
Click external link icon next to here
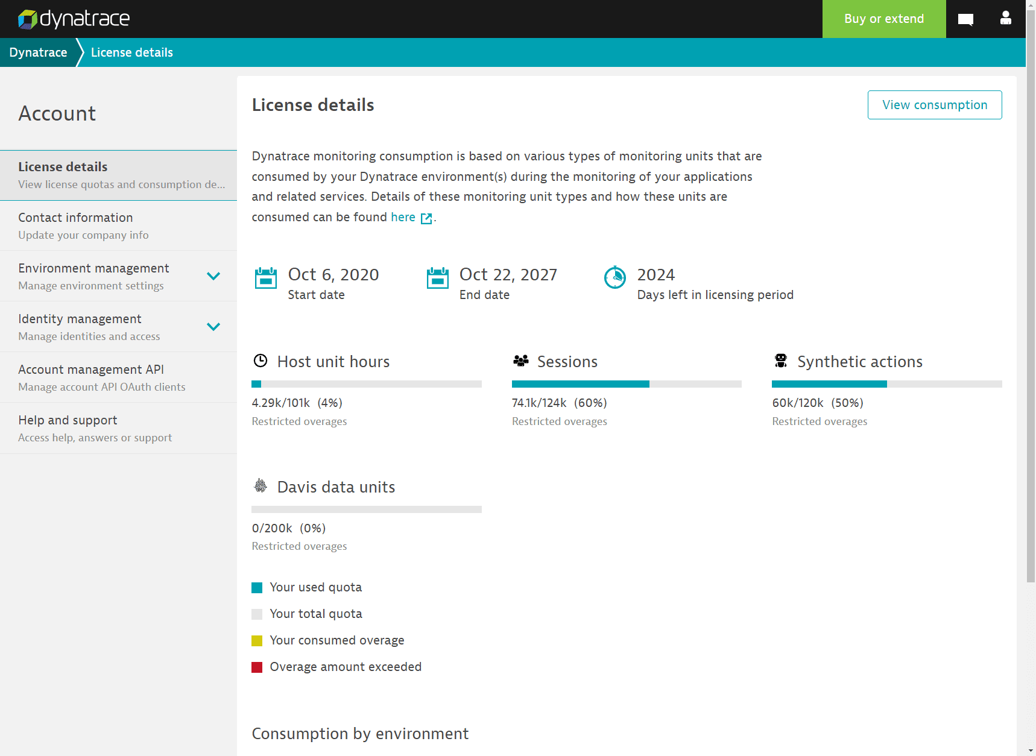point(426,218)
